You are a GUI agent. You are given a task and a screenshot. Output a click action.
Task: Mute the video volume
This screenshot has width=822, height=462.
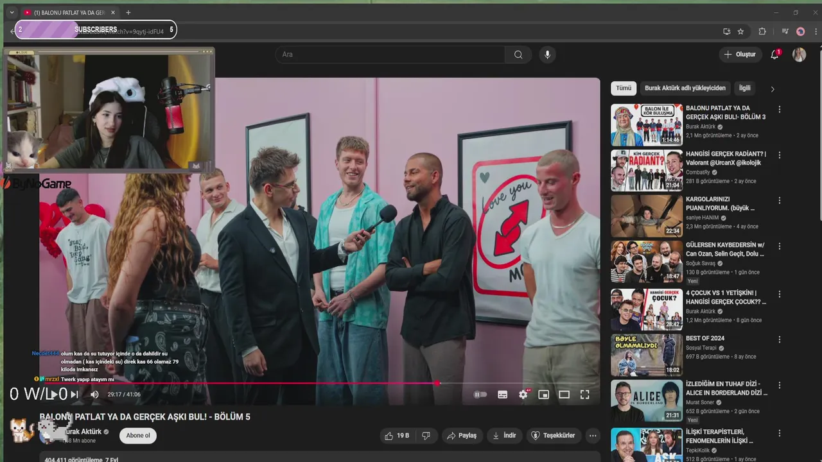pyautogui.click(x=94, y=395)
